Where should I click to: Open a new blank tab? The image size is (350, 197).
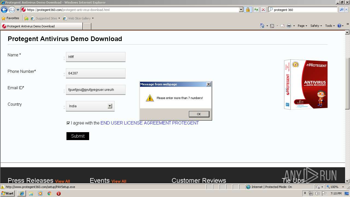pos(87,26)
